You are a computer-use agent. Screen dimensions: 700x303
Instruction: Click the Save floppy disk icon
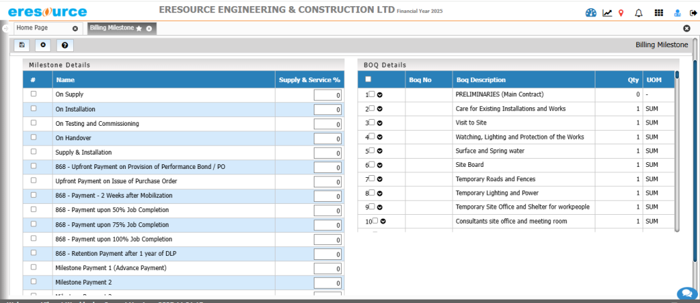(x=22, y=45)
